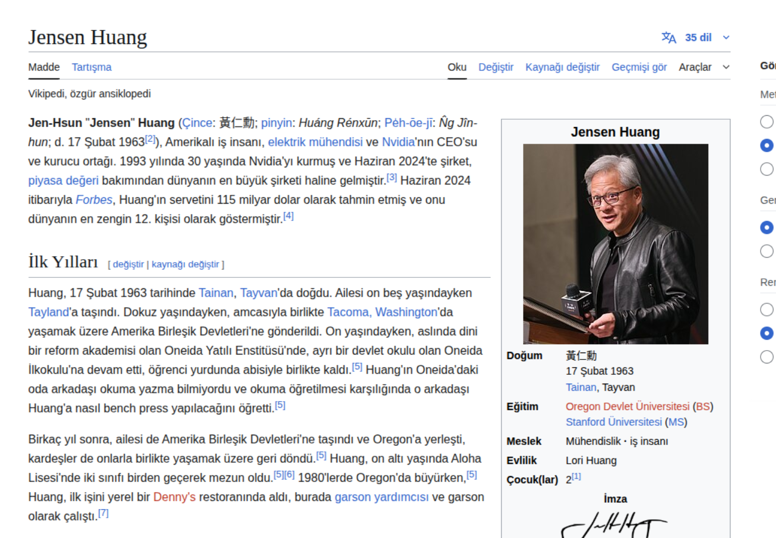The image size is (776, 538).
Task: Open the Geçmişi gör history tab
Action: pyautogui.click(x=639, y=67)
